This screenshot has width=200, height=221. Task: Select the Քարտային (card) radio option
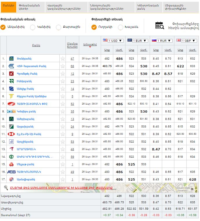(x=59, y=27)
